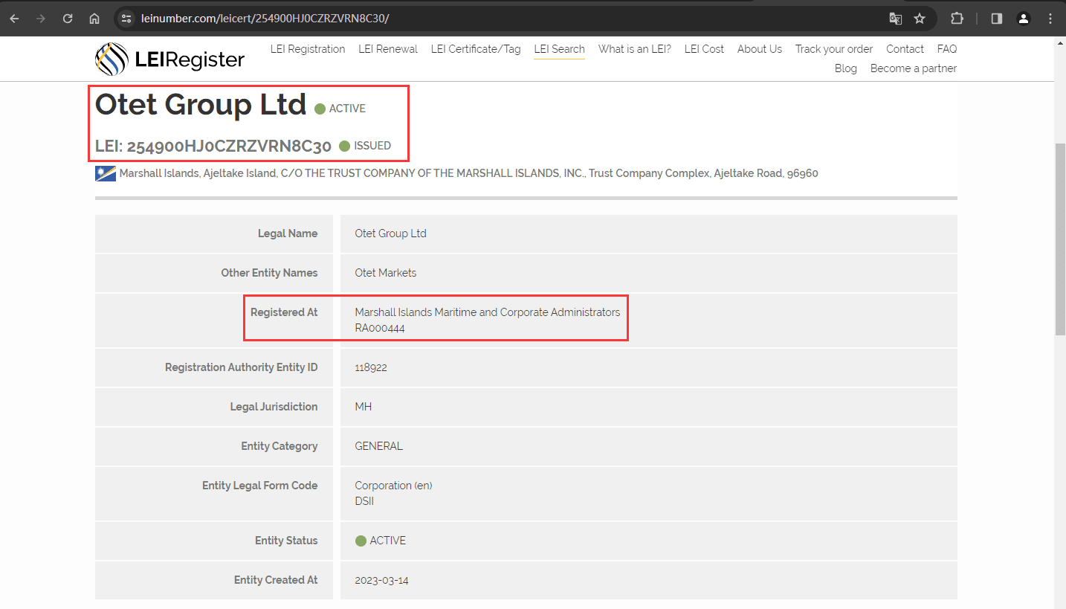Viewport: 1066px width, 609px height.
Task: Open LEI Renewal menu item
Action: click(388, 49)
